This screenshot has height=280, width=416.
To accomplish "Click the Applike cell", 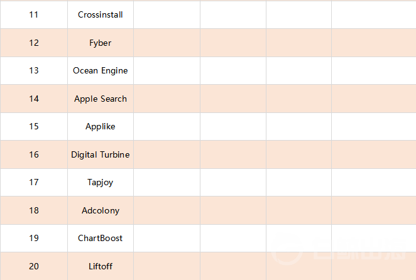I will point(101,126).
